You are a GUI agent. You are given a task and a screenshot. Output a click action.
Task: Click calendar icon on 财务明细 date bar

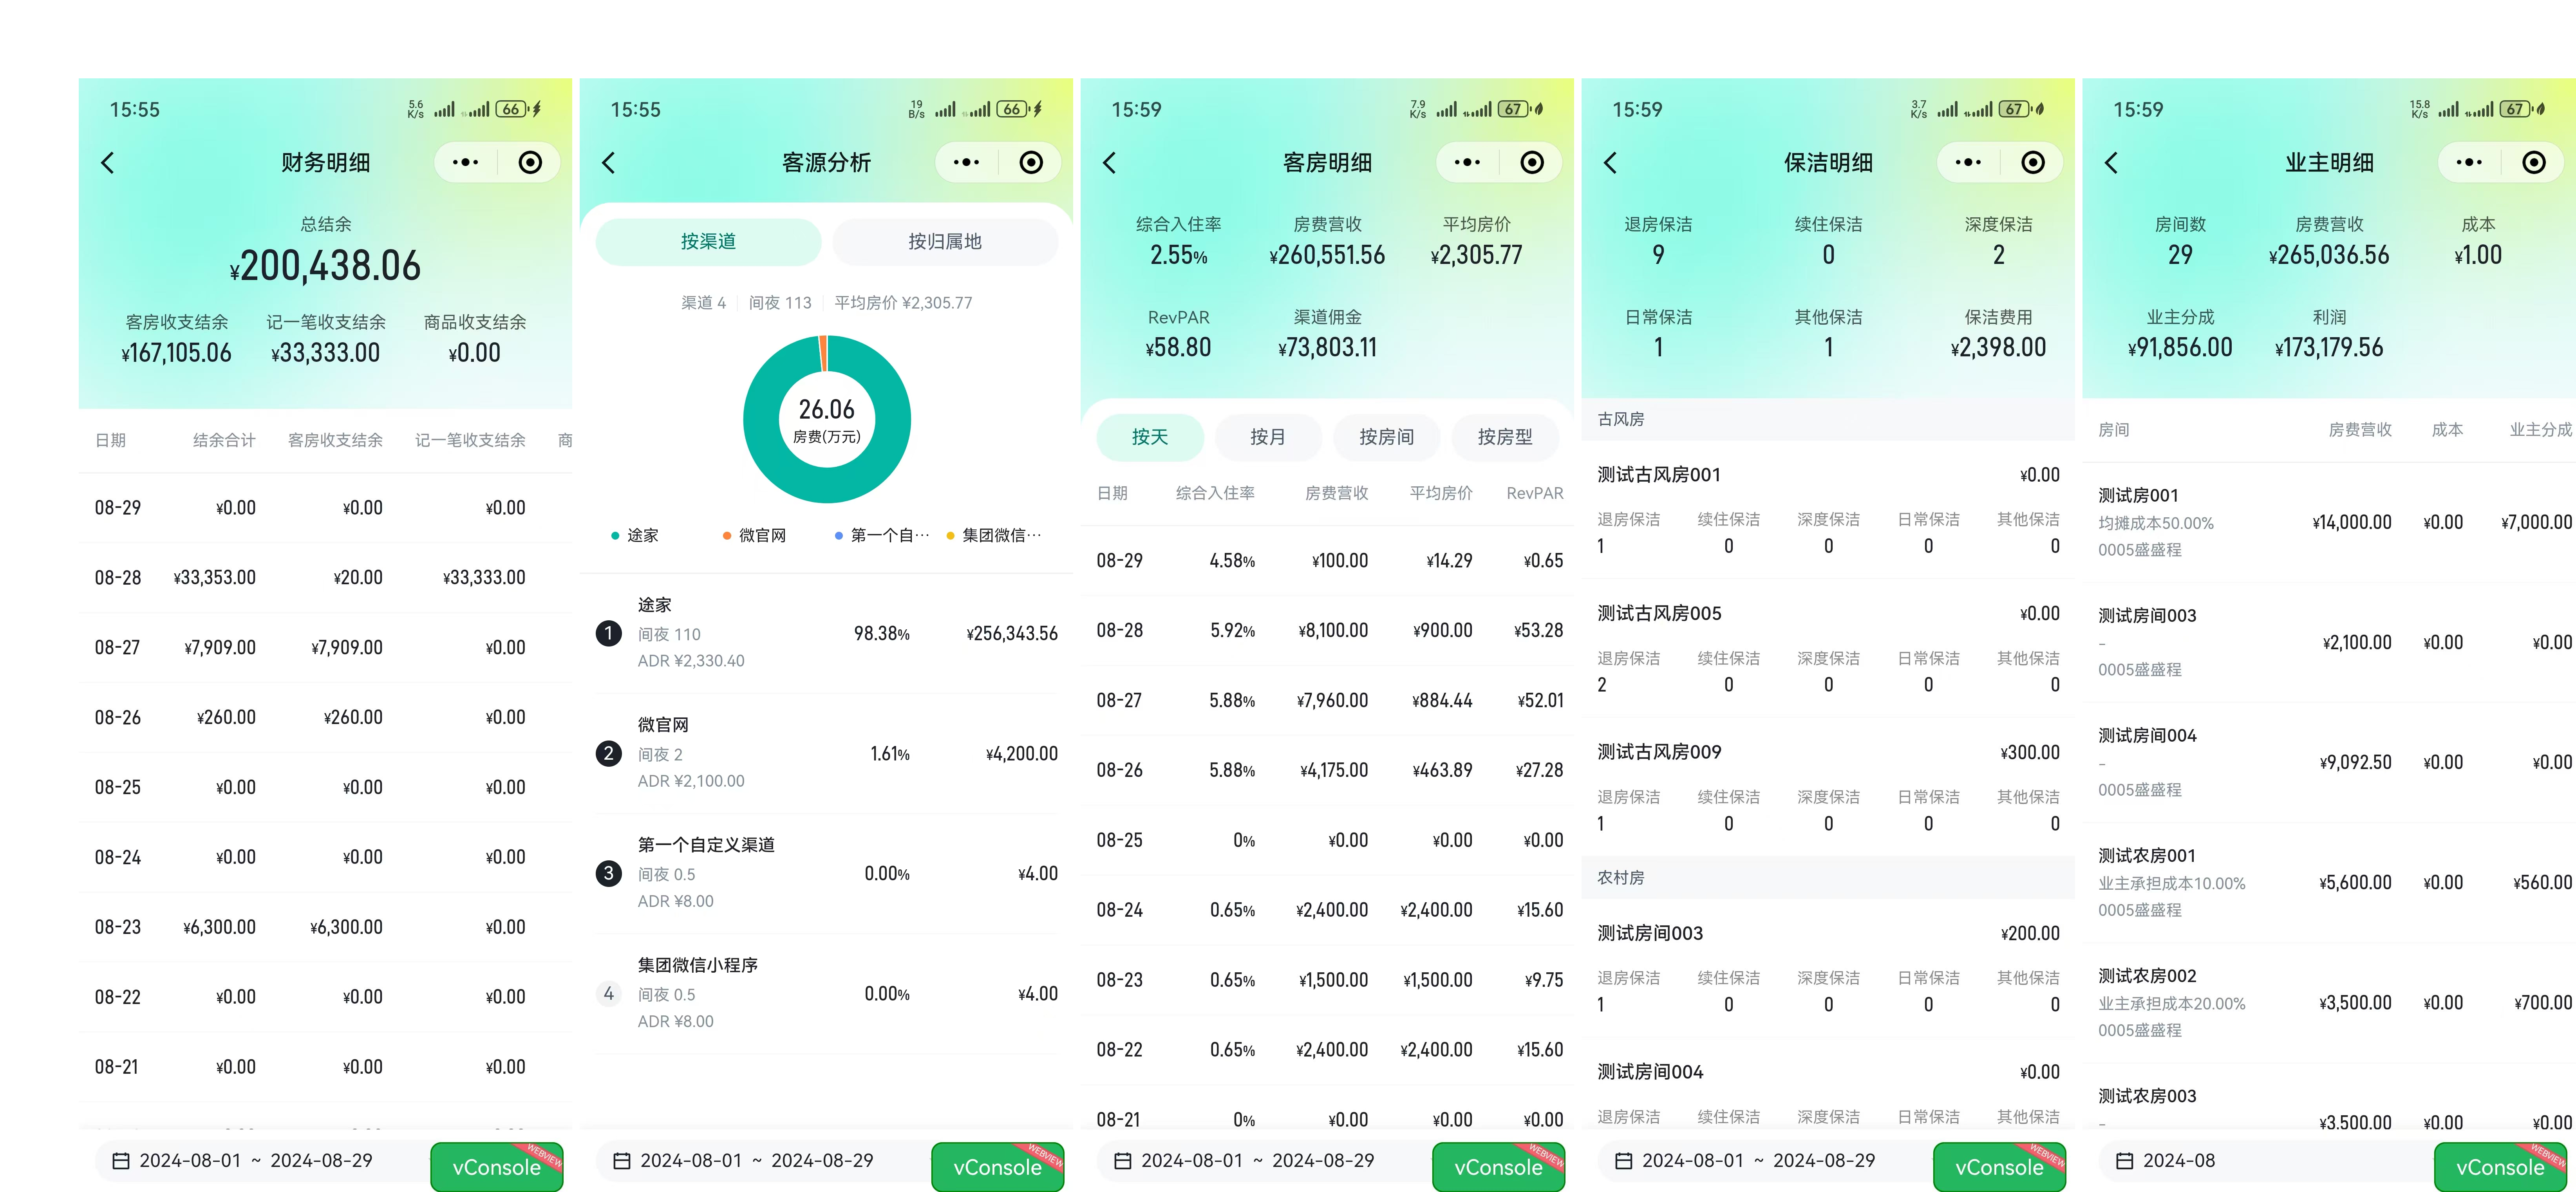121,1161
